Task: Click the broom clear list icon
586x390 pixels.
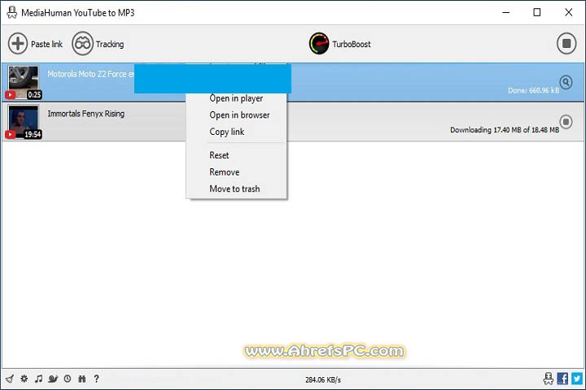Action: (x=10, y=379)
